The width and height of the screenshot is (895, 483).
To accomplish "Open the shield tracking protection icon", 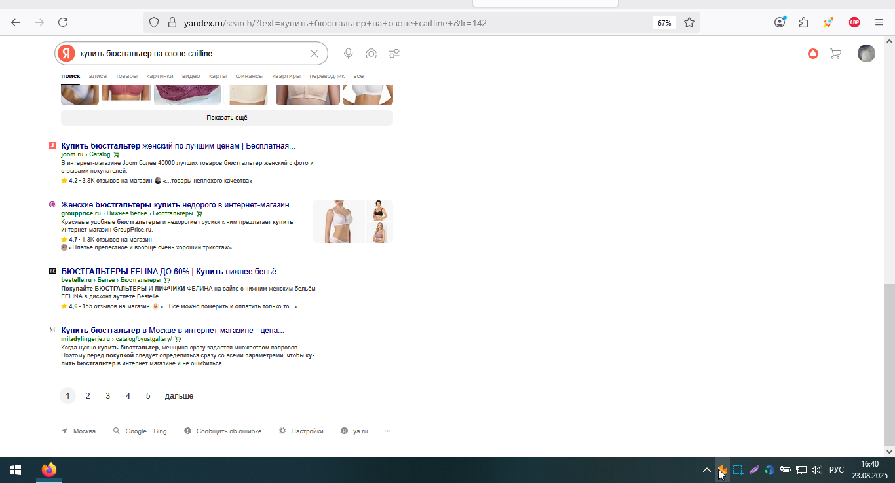I will click(x=154, y=22).
